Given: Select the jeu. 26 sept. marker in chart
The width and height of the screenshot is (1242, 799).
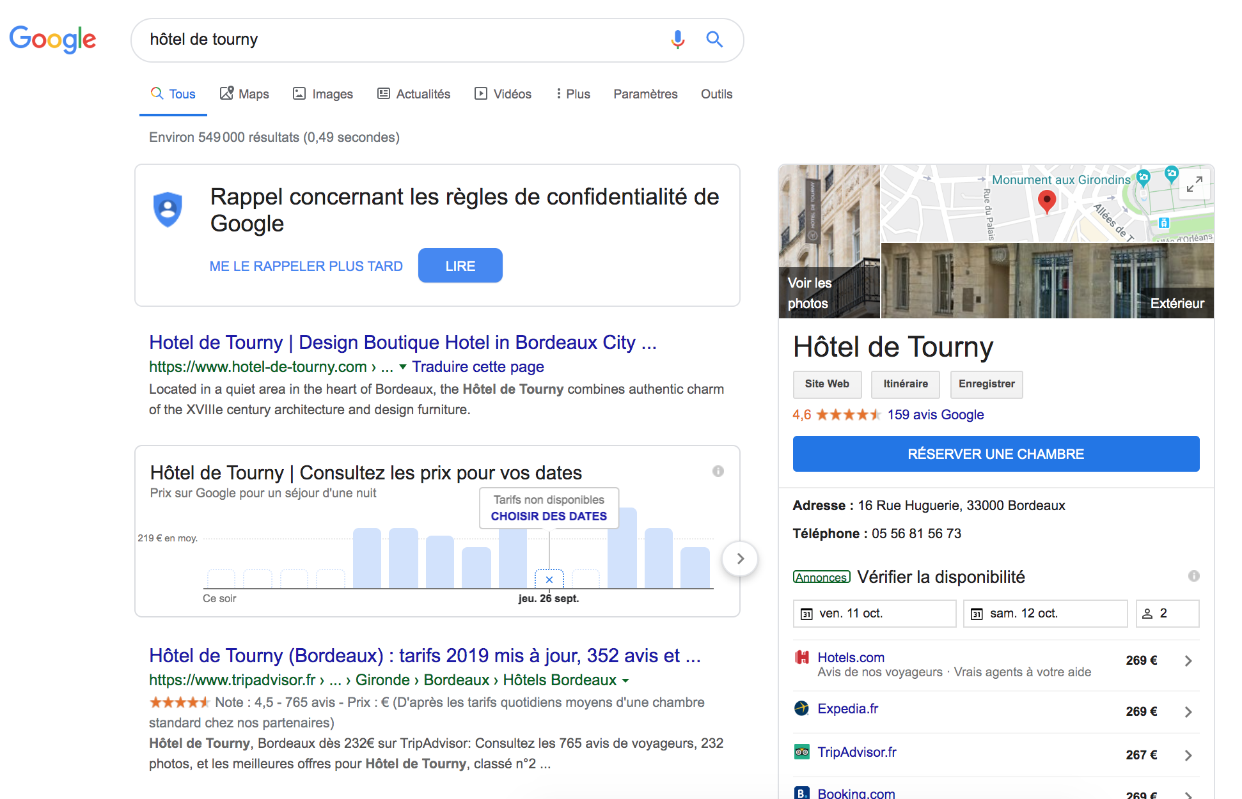Looking at the screenshot, I should click(549, 580).
